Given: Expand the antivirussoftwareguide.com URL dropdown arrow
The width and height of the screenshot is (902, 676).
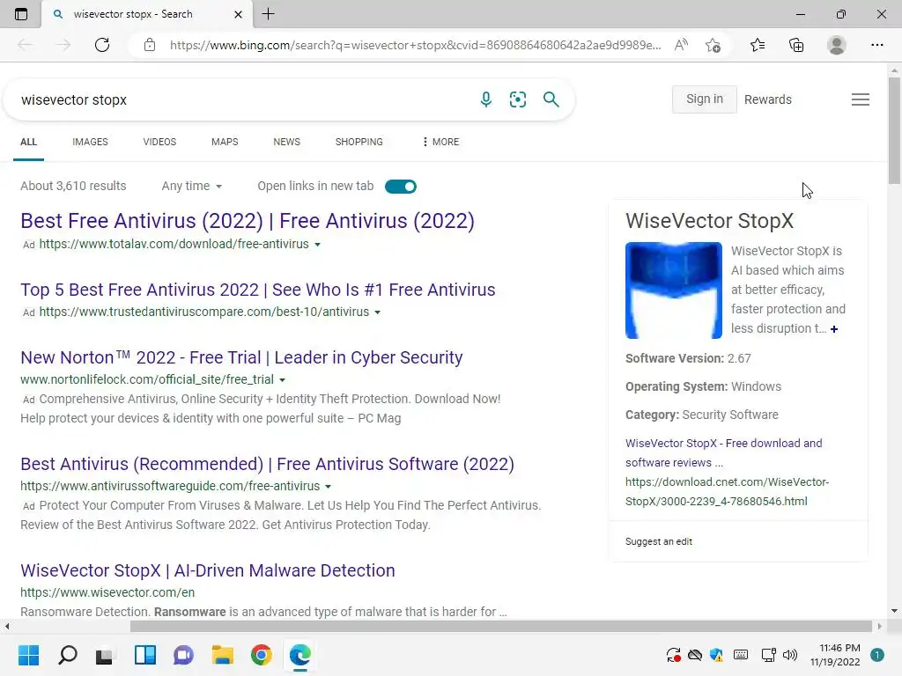Looking at the screenshot, I should [x=328, y=486].
